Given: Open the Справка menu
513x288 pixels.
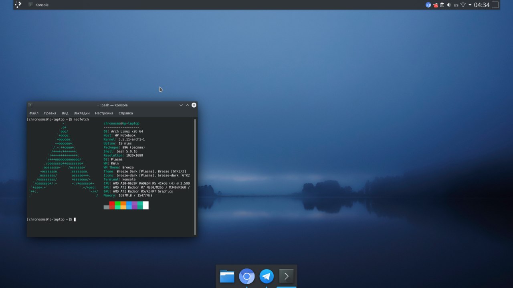Looking at the screenshot, I should [126, 113].
